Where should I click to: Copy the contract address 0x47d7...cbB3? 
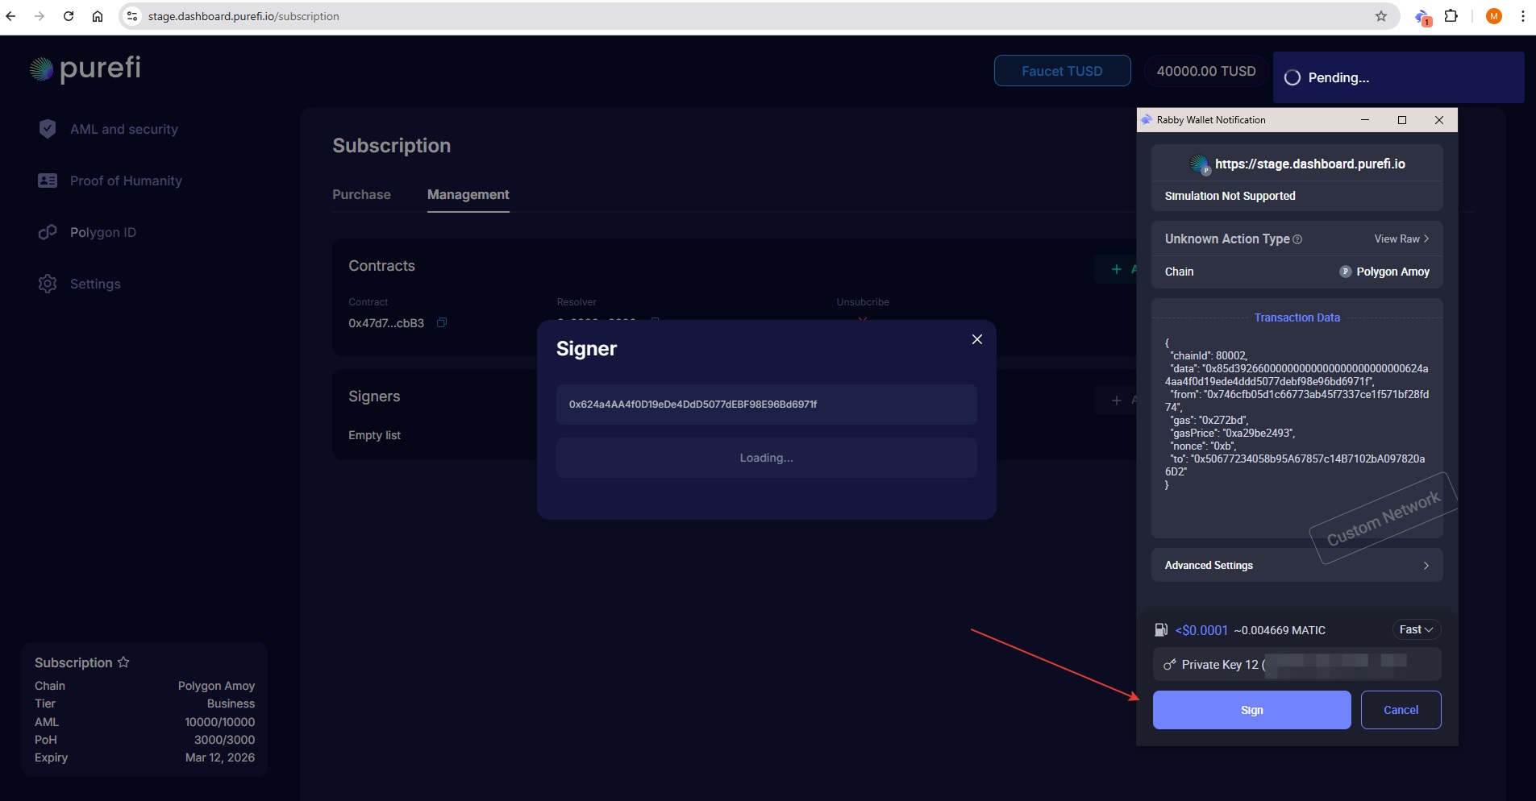click(x=442, y=323)
